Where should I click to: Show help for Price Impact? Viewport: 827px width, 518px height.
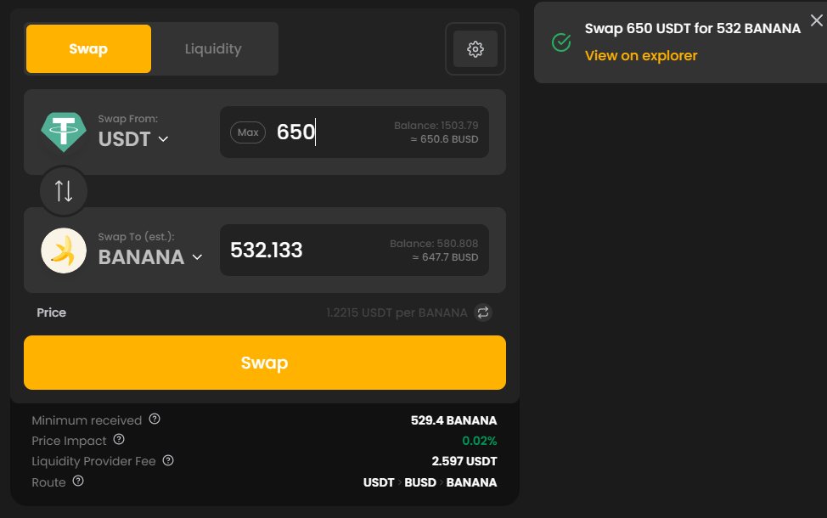[x=119, y=439]
